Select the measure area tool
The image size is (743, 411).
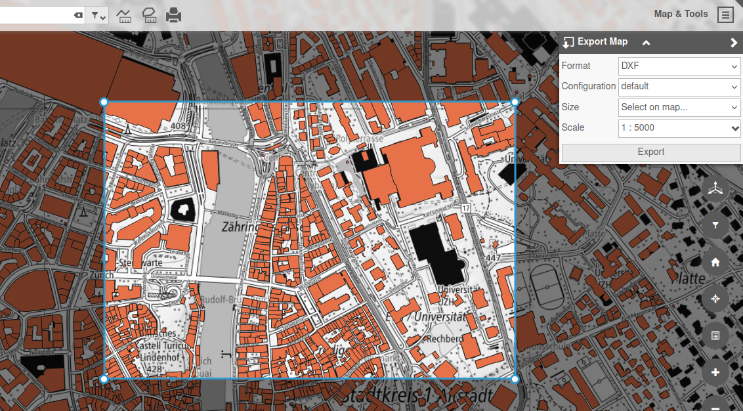click(149, 15)
